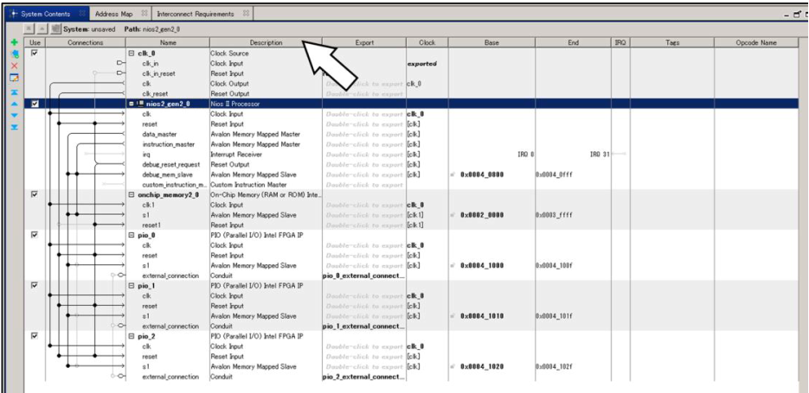Click the Move to top arrow icon
Viewport: 809px width, 393px height.
click(x=13, y=91)
